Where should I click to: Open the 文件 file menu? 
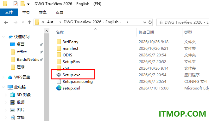pyautogui.click(x=9, y=12)
